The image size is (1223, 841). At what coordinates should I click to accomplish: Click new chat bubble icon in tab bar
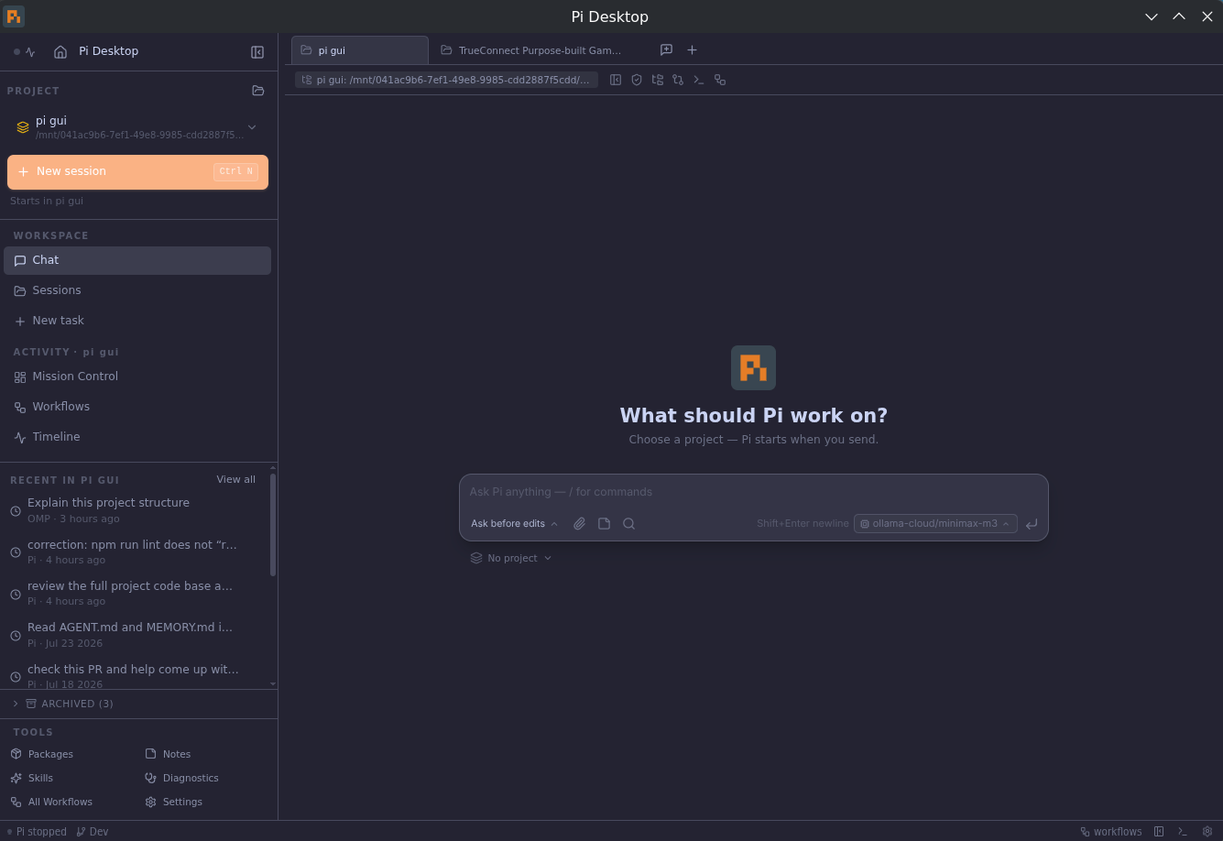coord(666,50)
